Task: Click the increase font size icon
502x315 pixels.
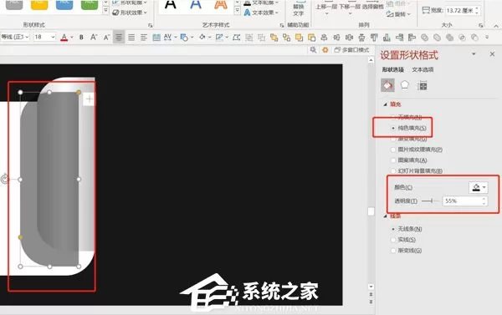Action: click(94, 38)
